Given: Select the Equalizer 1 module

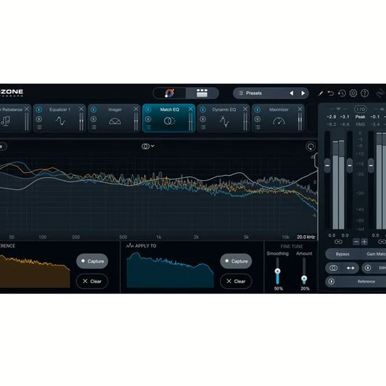Looking at the screenshot, I should (x=60, y=118).
